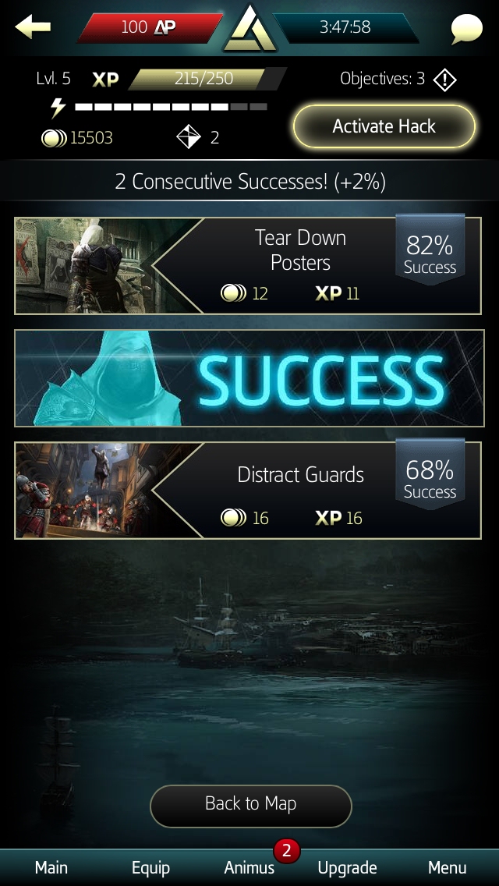
Task: Click the Activate Hack button
Action: pos(384,126)
